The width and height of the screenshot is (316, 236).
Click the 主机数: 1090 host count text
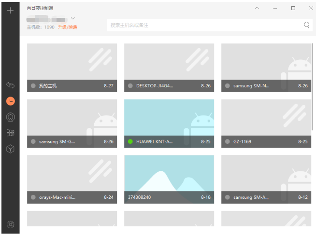point(41,27)
